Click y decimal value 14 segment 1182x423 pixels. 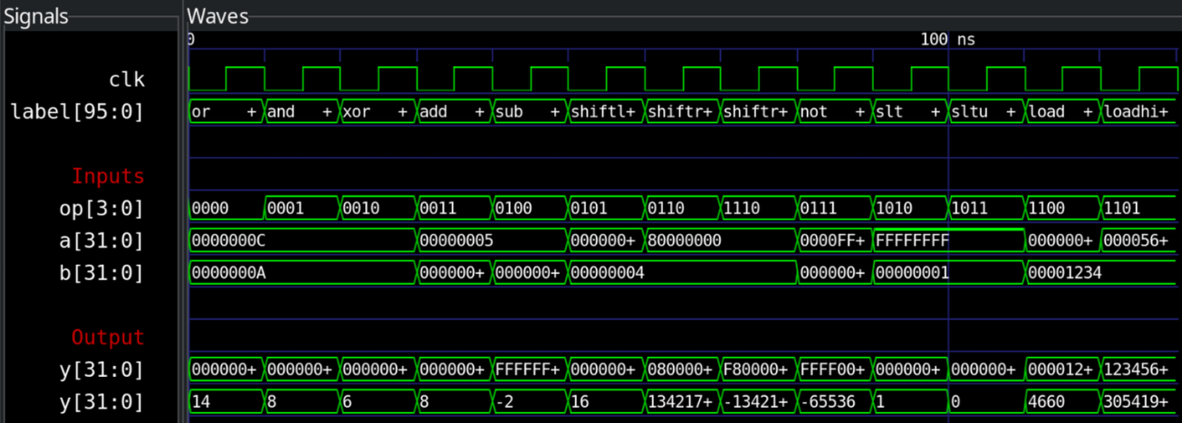226,402
